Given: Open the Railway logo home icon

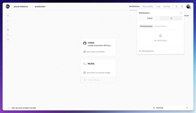Looking at the screenshot, I should [x=8, y=6].
